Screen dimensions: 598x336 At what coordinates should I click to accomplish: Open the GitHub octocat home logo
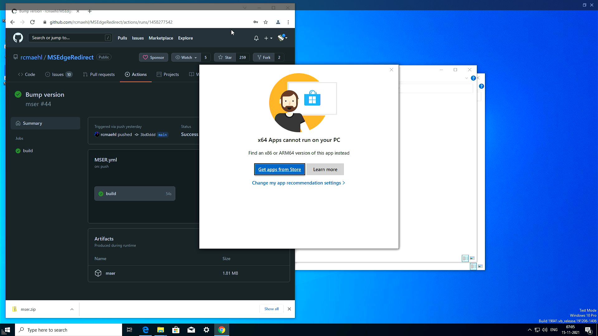18,38
